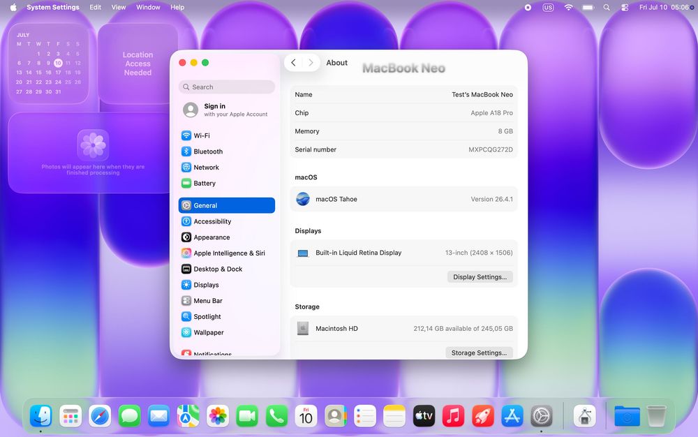Click the macOS Tahoe version row
The image size is (698, 437).
pos(403,200)
